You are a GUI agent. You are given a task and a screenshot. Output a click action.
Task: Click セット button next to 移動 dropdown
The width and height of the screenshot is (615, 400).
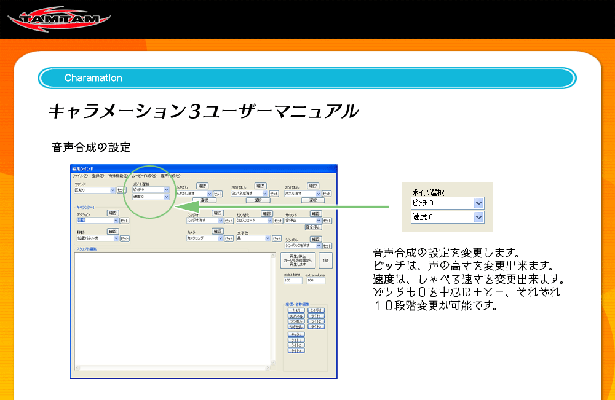click(x=124, y=238)
